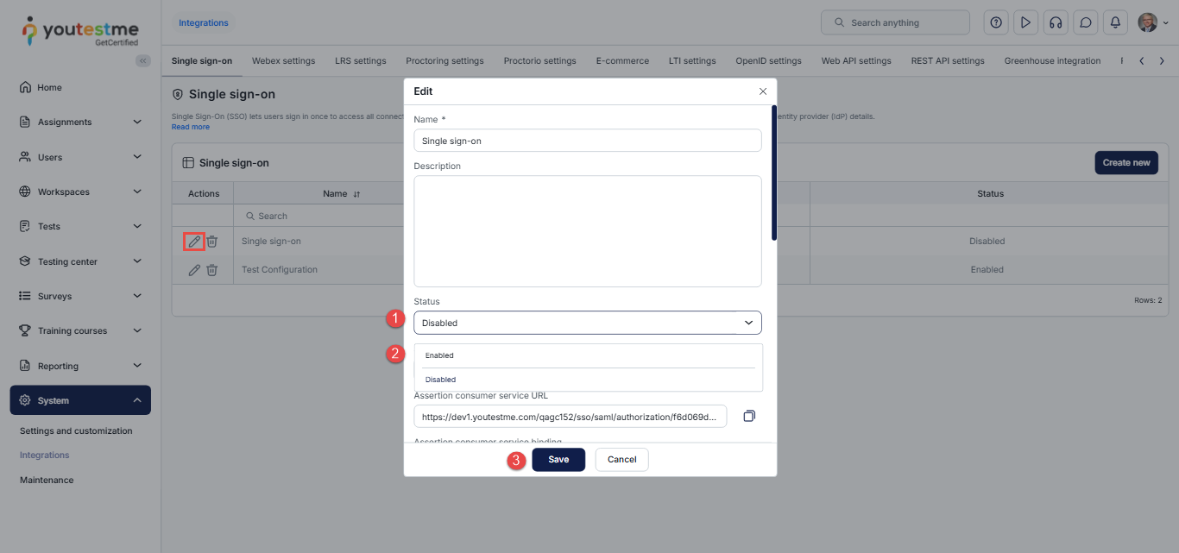Click the play button icon in header
Viewport: 1179px width, 553px height.
[1025, 22]
